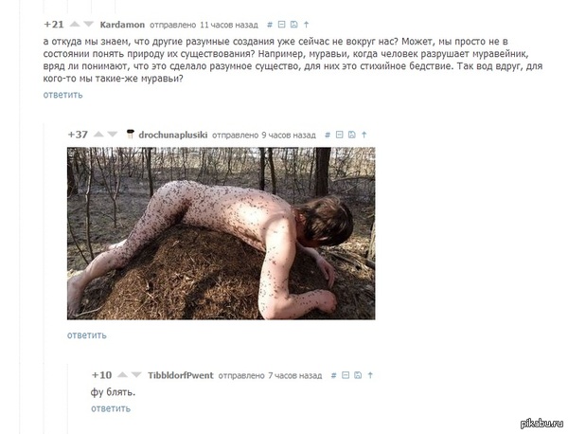Upvote drochunaplusiki's comment
The height and width of the screenshot is (434, 568).
coord(98,135)
